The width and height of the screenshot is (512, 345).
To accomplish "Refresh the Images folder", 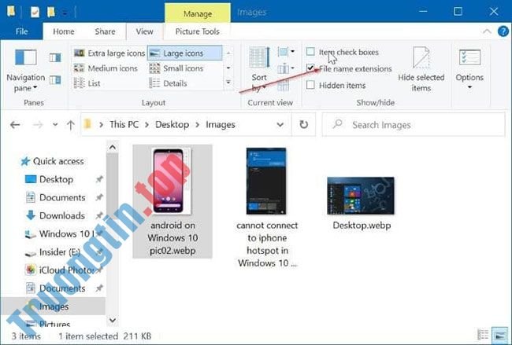I will [x=304, y=125].
